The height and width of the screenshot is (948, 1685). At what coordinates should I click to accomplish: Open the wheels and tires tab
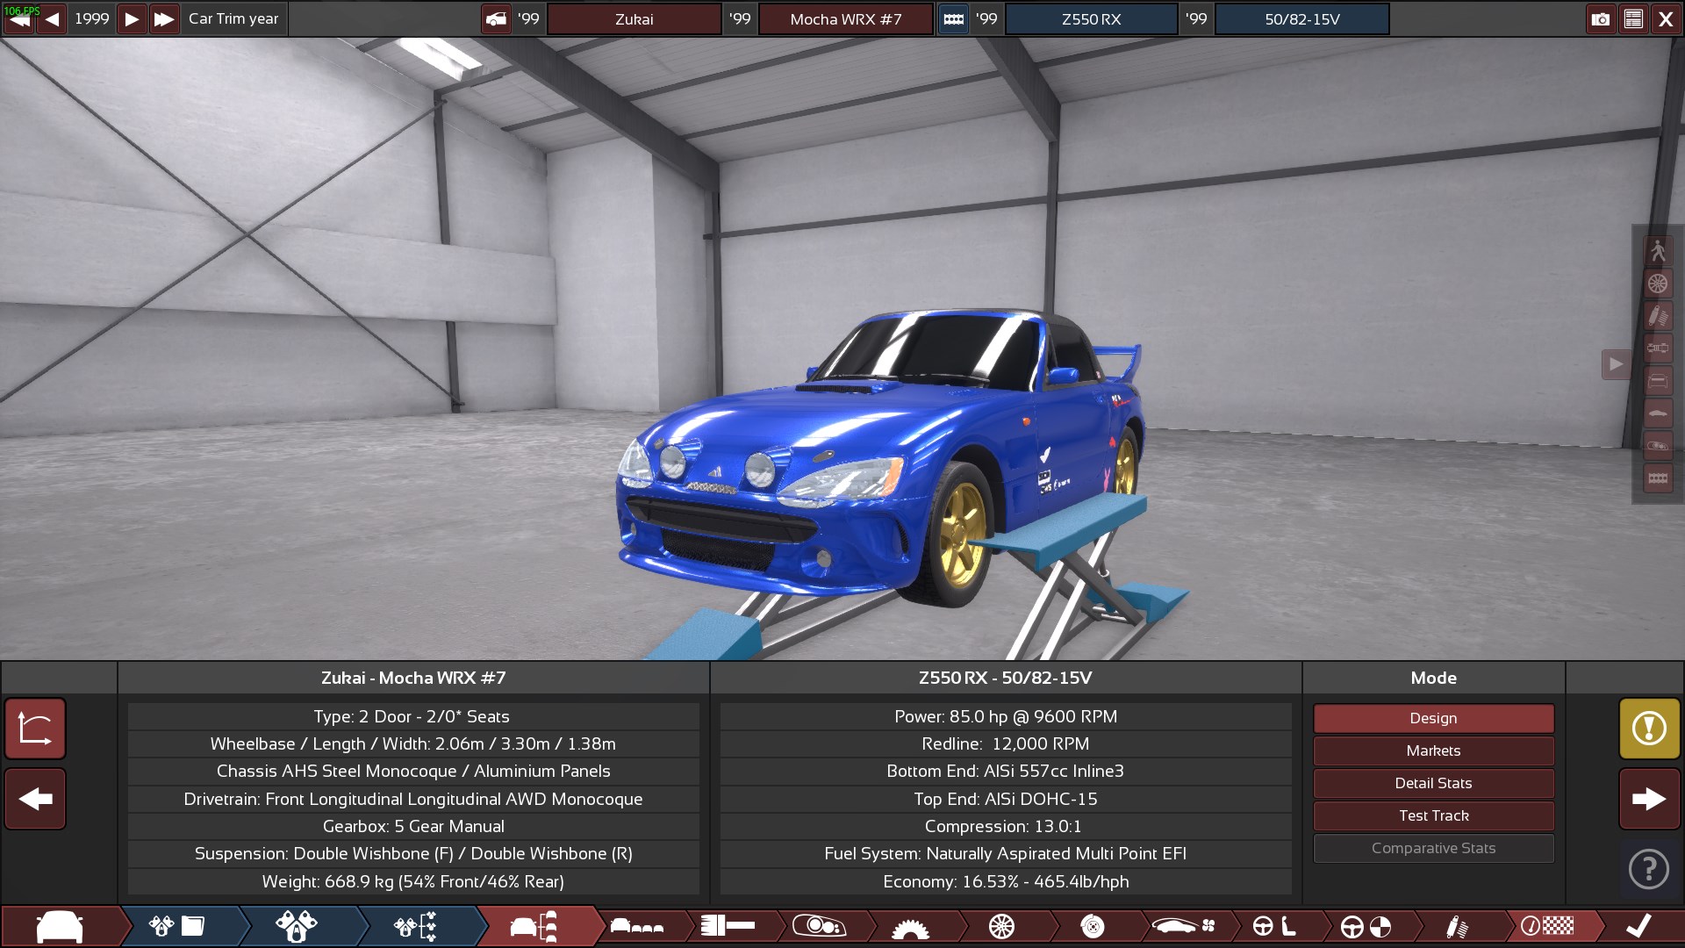1001,926
